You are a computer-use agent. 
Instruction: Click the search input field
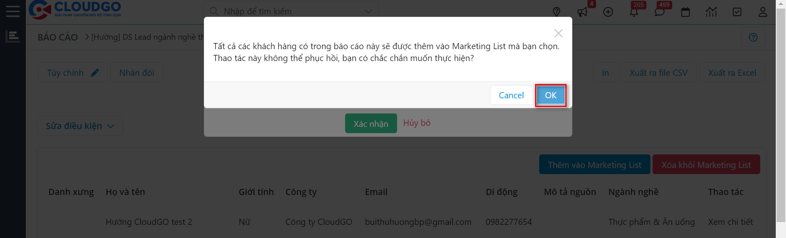[287, 11]
